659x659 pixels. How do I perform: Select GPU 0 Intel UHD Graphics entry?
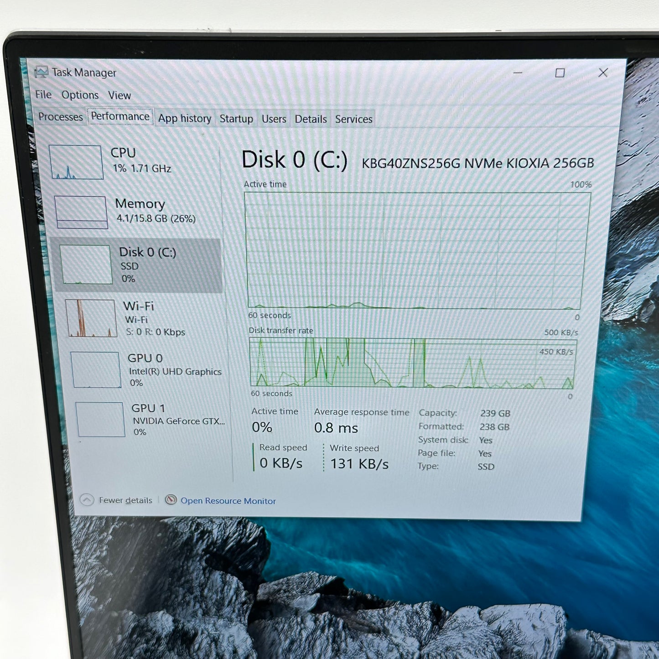(x=148, y=369)
